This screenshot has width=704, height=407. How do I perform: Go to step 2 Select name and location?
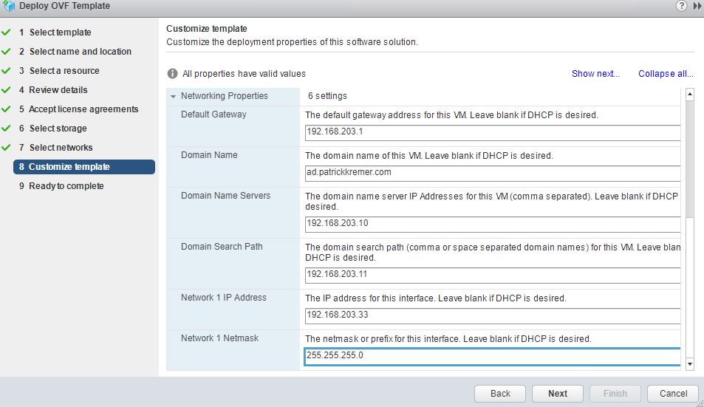click(80, 52)
